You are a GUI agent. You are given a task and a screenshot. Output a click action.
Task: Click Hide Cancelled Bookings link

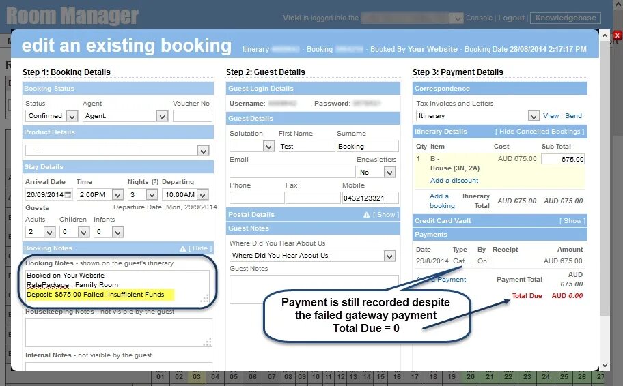pyautogui.click(x=540, y=132)
